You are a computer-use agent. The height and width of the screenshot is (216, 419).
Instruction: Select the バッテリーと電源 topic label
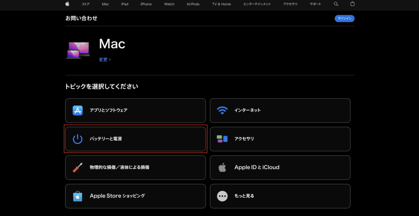[x=106, y=139]
